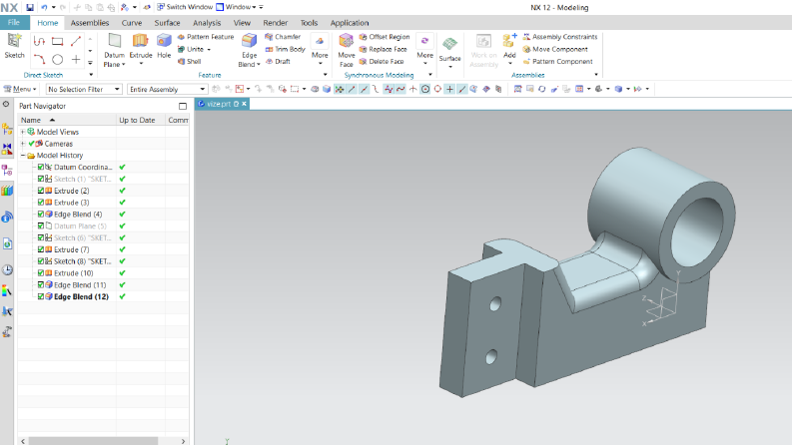Select the Datum Plane tool
The image size is (792, 445).
114,50
